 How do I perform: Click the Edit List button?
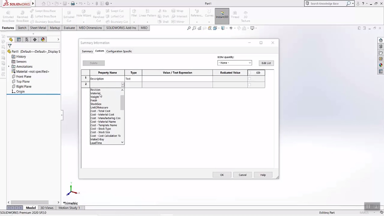tap(266, 63)
